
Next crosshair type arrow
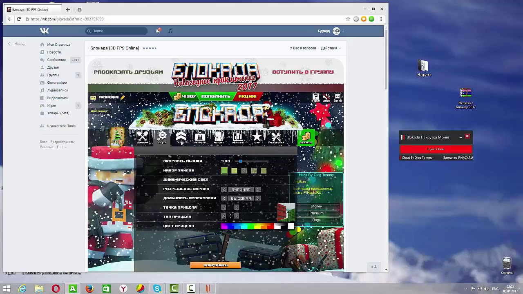237,216
